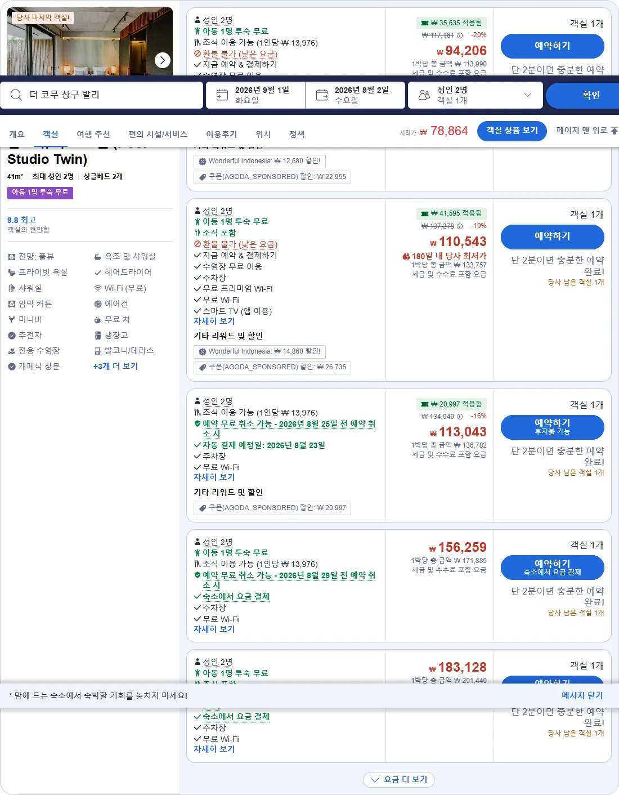Click the 전용 수영장 amenity icon
Viewport: 619px width, 795px height.
(12, 351)
